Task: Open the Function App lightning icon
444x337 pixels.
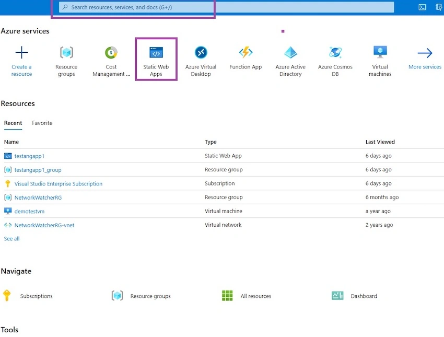Action: coord(246,52)
